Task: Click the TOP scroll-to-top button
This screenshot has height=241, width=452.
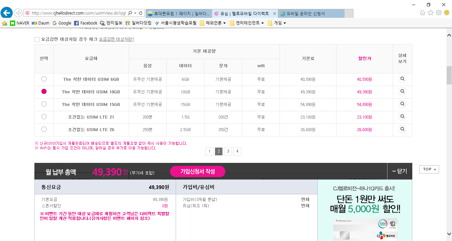Action: tap(429, 169)
